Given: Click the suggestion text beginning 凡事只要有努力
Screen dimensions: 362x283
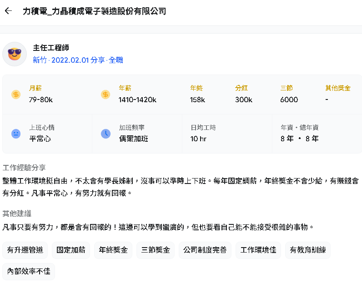Looking at the screenshot, I should (x=158, y=227).
